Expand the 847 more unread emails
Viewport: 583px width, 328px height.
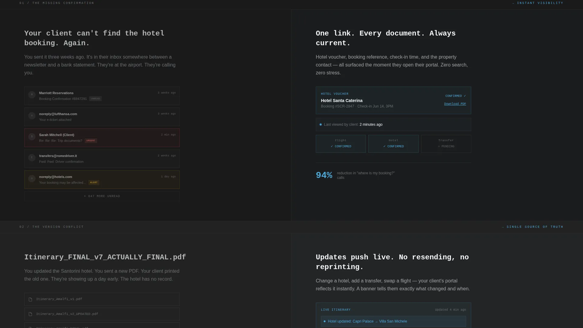[x=102, y=196]
